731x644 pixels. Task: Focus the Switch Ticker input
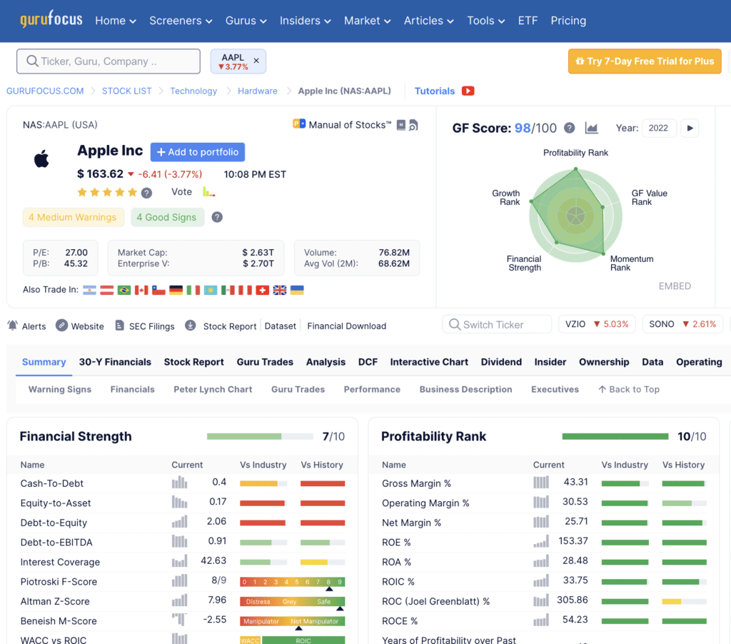497,324
